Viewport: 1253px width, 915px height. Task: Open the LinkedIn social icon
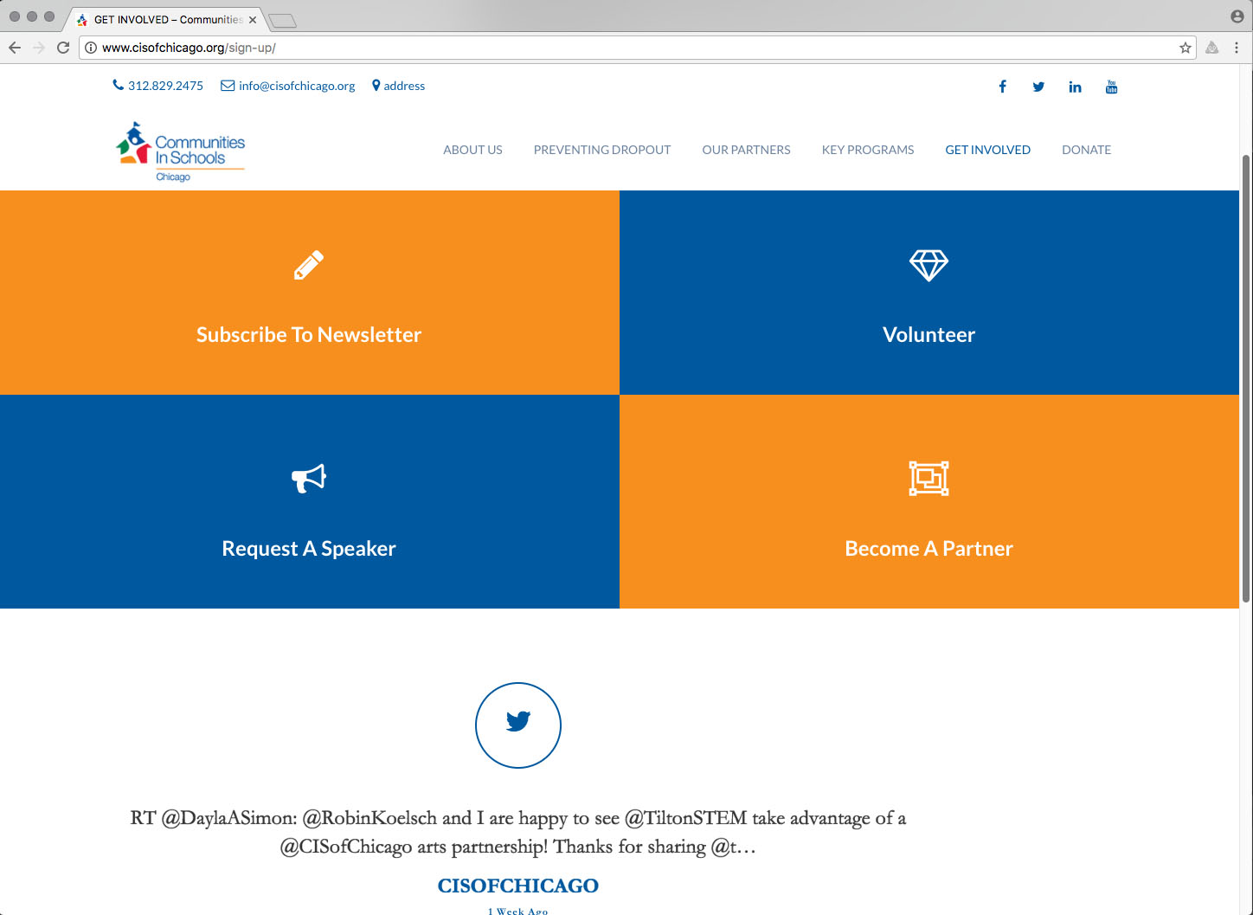click(x=1075, y=87)
